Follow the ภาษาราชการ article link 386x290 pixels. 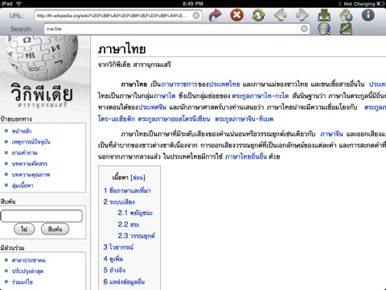pos(179,85)
